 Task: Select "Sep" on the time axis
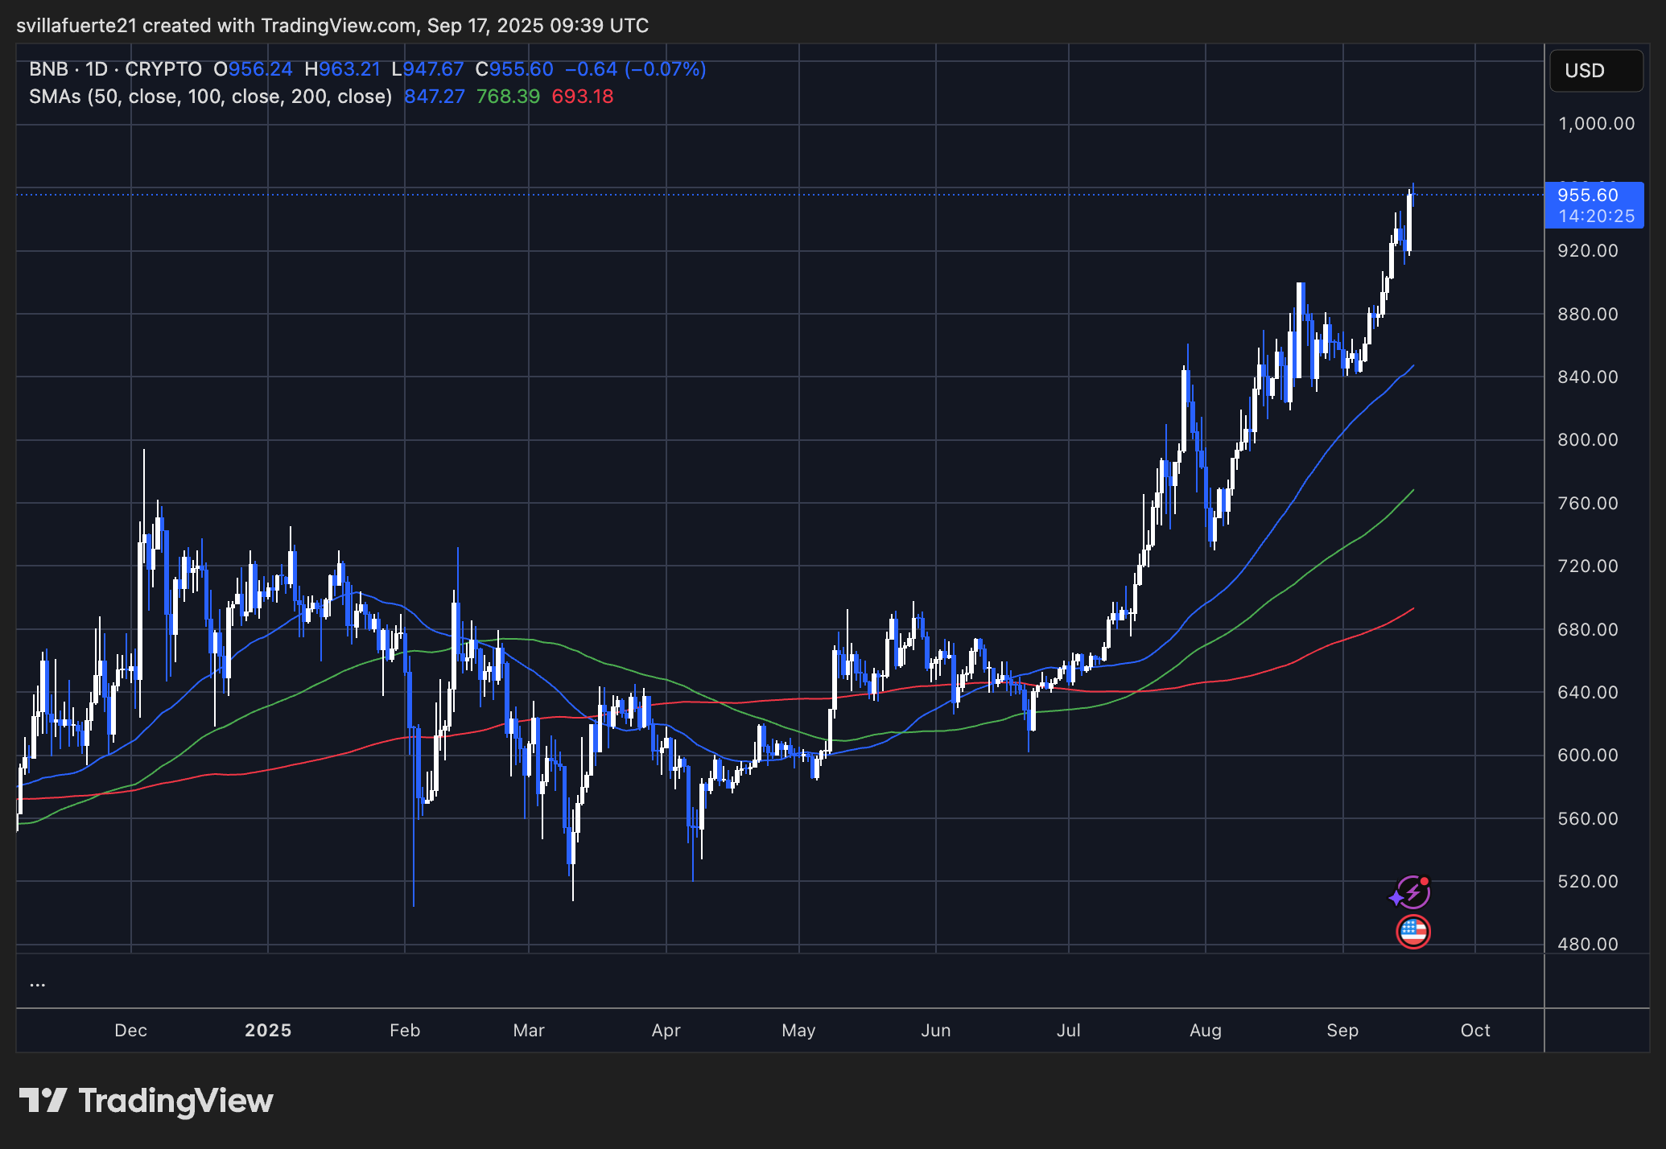[1342, 1030]
